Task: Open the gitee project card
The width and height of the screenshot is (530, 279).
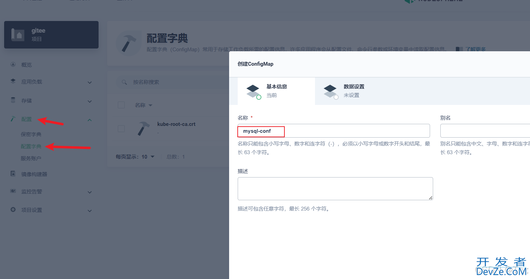Action: coord(51,35)
